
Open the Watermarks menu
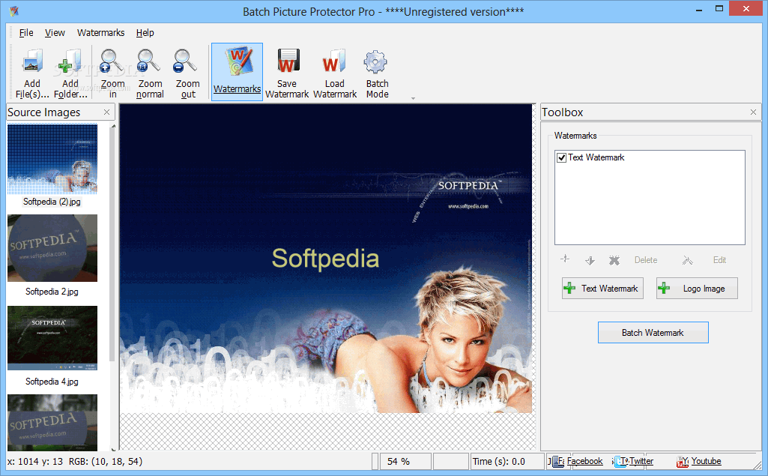pos(101,33)
